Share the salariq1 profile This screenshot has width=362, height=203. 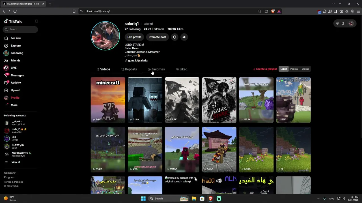(x=184, y=37)
